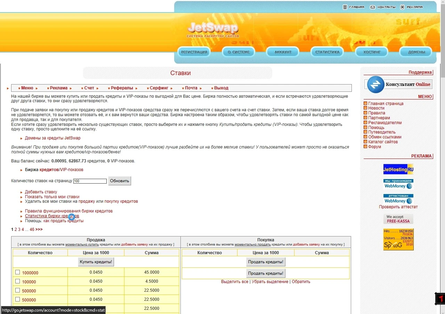
Task: Click the Обратить link
Action: (x=301, y=282)
